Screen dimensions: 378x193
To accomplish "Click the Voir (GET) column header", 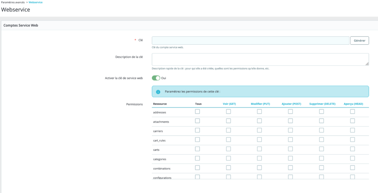I will [229, 104].
